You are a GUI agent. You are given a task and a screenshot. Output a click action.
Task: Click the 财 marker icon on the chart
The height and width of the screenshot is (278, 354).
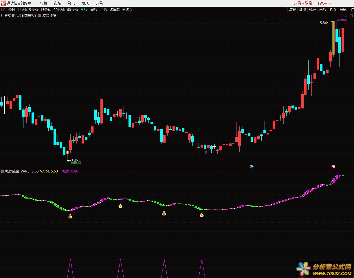point(252,166)
